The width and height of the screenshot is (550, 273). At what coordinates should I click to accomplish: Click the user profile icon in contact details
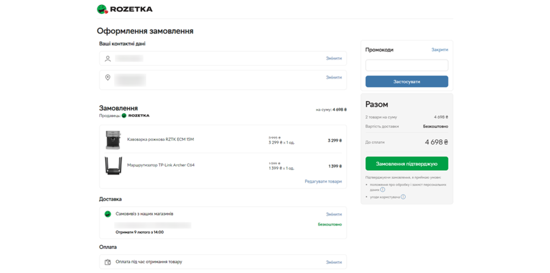tap(108, 59)
